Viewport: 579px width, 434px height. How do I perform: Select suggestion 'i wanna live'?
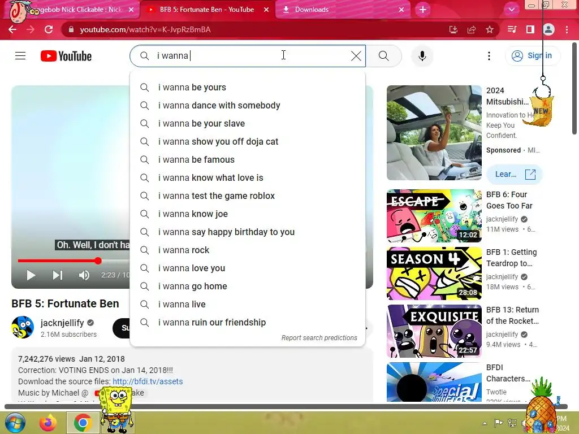click(x=248, y=305)
